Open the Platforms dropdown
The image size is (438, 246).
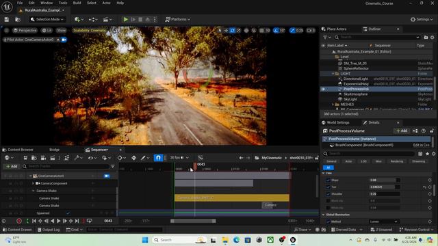tap(178, 19)
